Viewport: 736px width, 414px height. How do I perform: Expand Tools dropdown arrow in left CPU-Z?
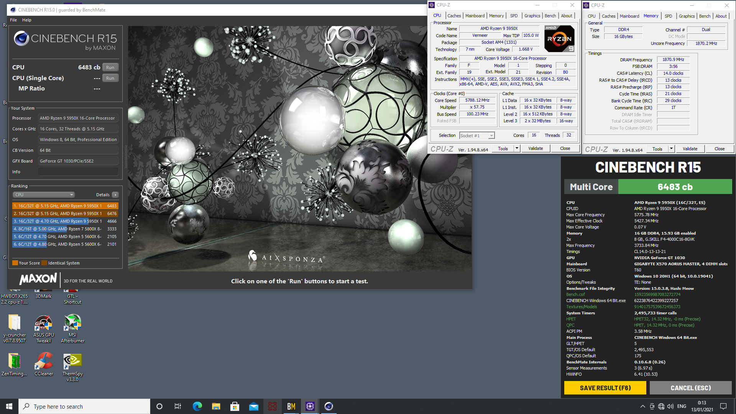point(517,148)
